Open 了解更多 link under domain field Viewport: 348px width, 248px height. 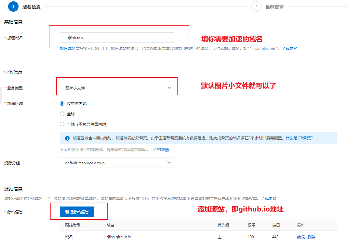click(289, 49)
